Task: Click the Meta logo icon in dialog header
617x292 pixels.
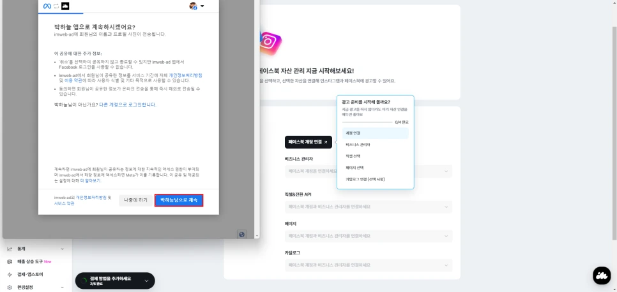Action: (x=47, y=6)
